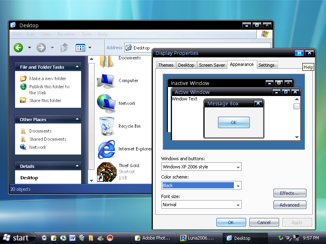Switch to the Settings tab
This screenshot has width=326, height=244.
266,65
